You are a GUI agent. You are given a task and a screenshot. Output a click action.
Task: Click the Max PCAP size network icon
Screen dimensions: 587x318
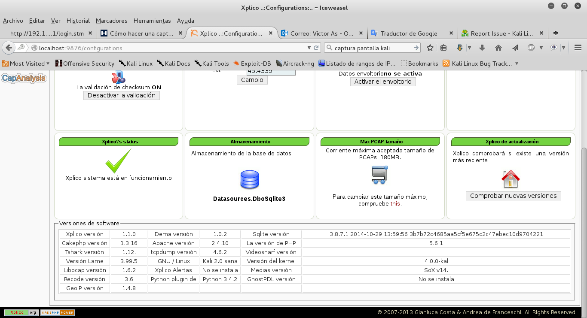pyautogui.click(x=380, y=175)
